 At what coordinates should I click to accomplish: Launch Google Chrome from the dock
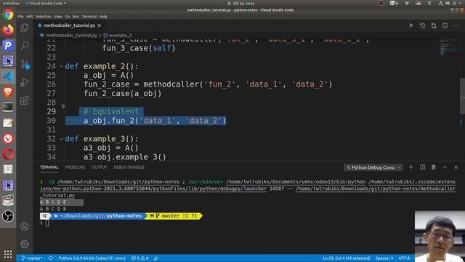pos(8,14)
